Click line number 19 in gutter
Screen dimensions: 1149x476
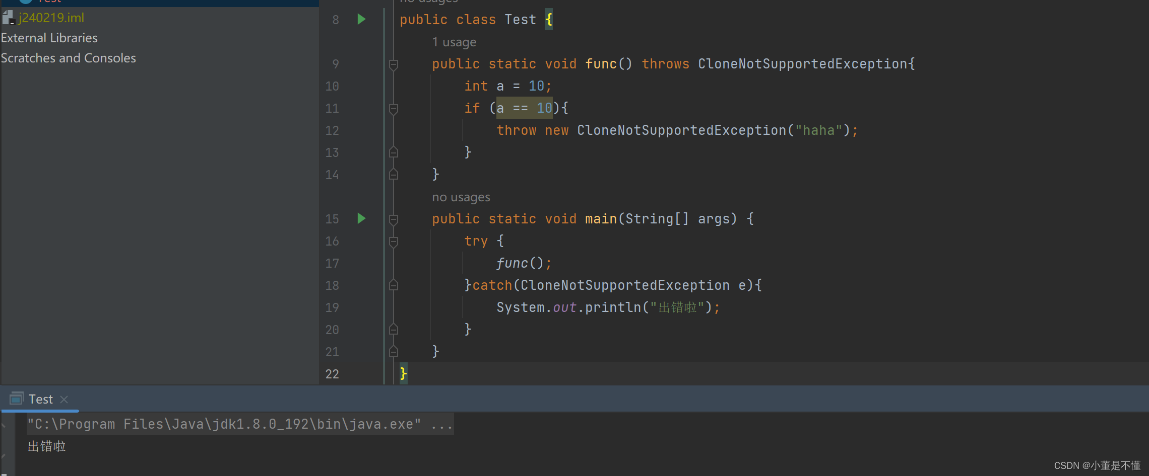[332, 307]
